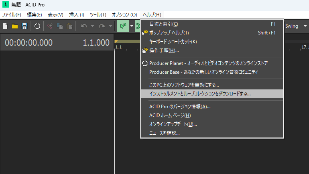The width and height of the screenshot is (309, 174).
Task: Open the ファイル(F) menu
Action: (x=12, y=15)
